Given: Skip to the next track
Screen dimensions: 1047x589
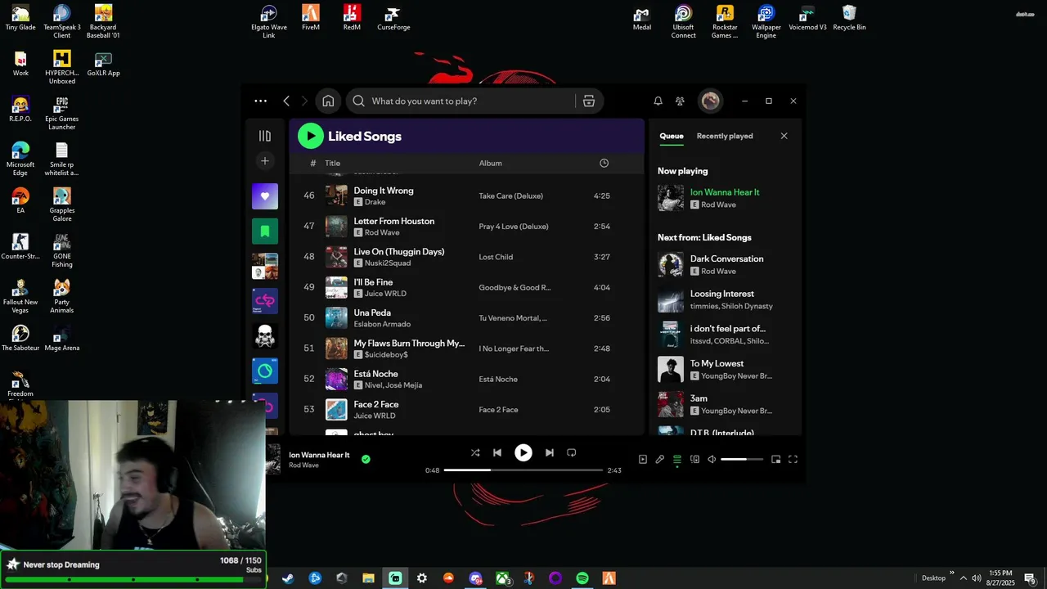Looking at the screenshot, I should pyautogui.click(x=550, y=452).
